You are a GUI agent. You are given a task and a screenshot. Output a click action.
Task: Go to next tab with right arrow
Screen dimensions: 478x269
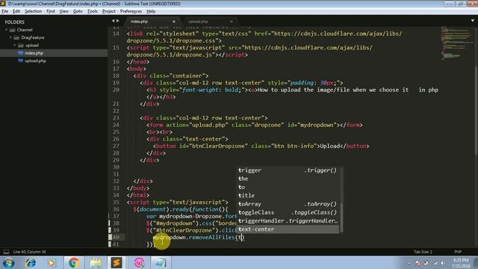pos(118,21)
